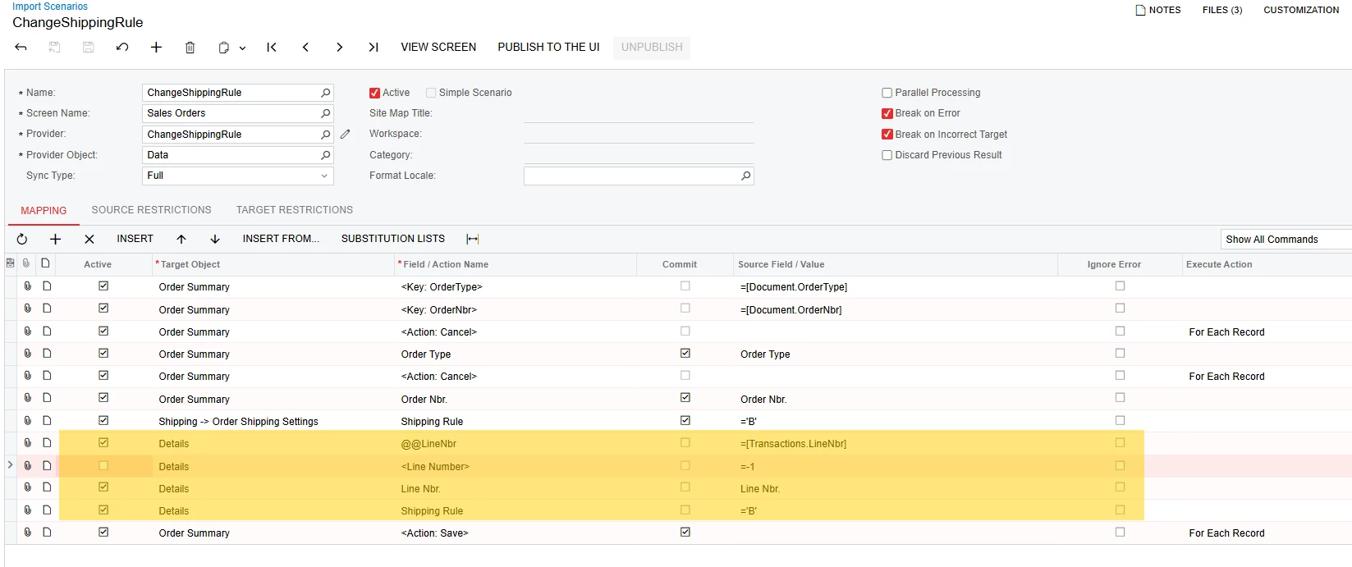Open SUBSTITUTION LISTS
The height and width of the screenshot is (567, 1352).
coord(393,239)
